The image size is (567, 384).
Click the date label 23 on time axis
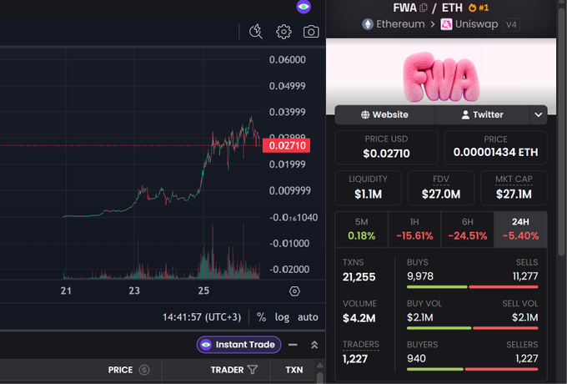pyautogui.click(x=134, y=291)
